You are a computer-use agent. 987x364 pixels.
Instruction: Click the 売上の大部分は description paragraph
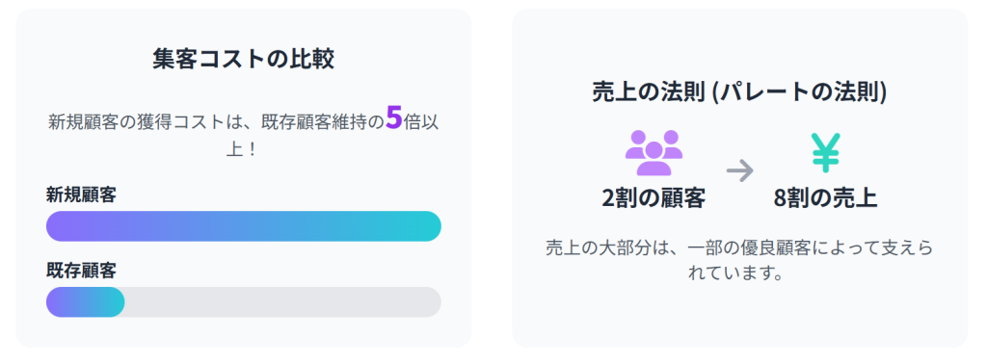(739, 261)
